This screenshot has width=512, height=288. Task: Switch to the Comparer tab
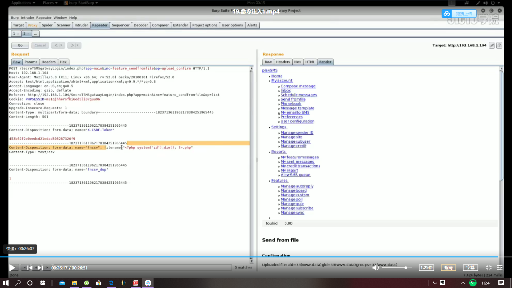[160, 25]
